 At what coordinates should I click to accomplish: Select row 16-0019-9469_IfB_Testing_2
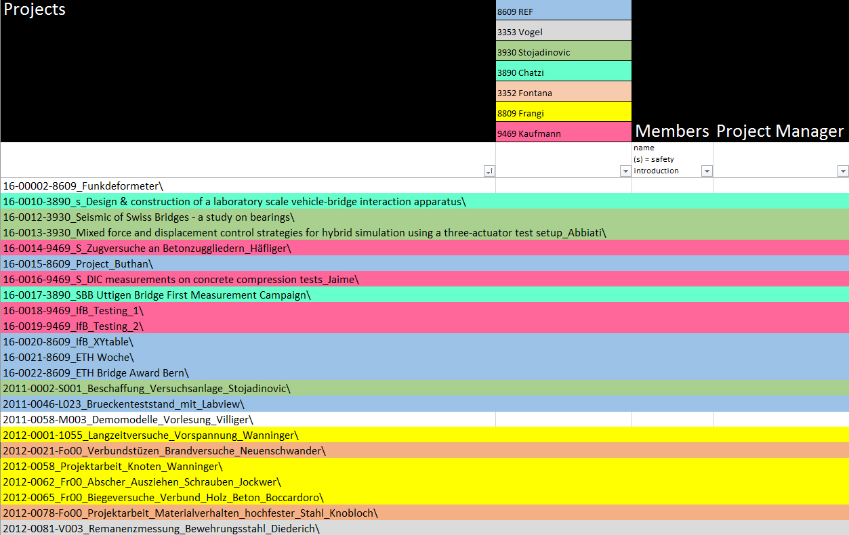tap(424, 326)
